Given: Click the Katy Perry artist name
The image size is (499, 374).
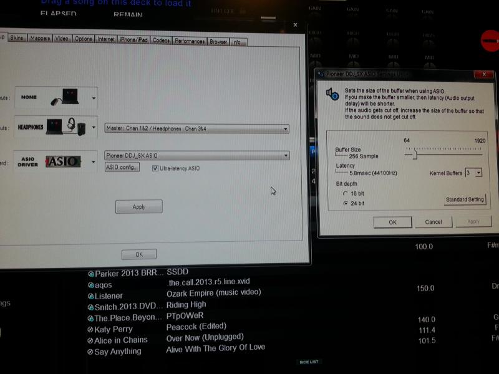Looking at the screenshot, I should (x=114, y=330).
